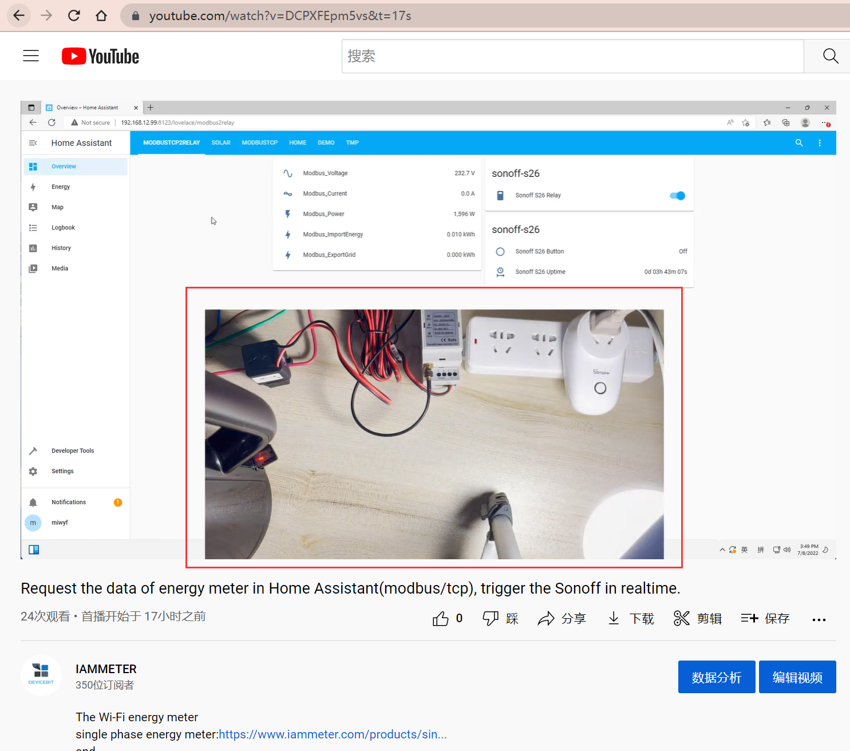Open the iammeter.com products link

(x=332, y=734)
